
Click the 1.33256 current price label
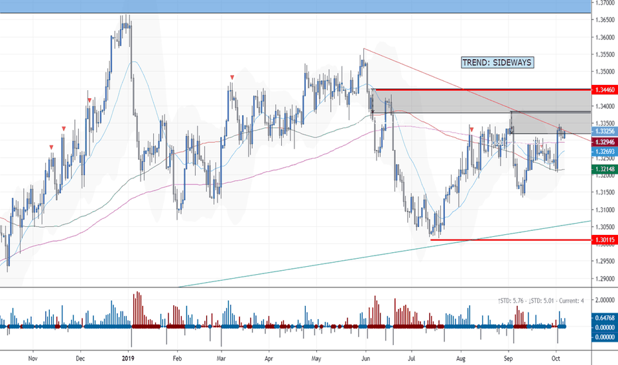(605, 131)
